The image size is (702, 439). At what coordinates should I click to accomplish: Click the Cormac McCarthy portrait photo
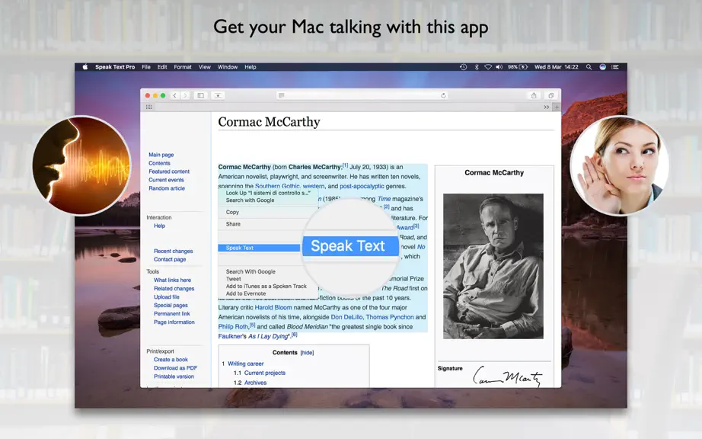pos(493,266)
